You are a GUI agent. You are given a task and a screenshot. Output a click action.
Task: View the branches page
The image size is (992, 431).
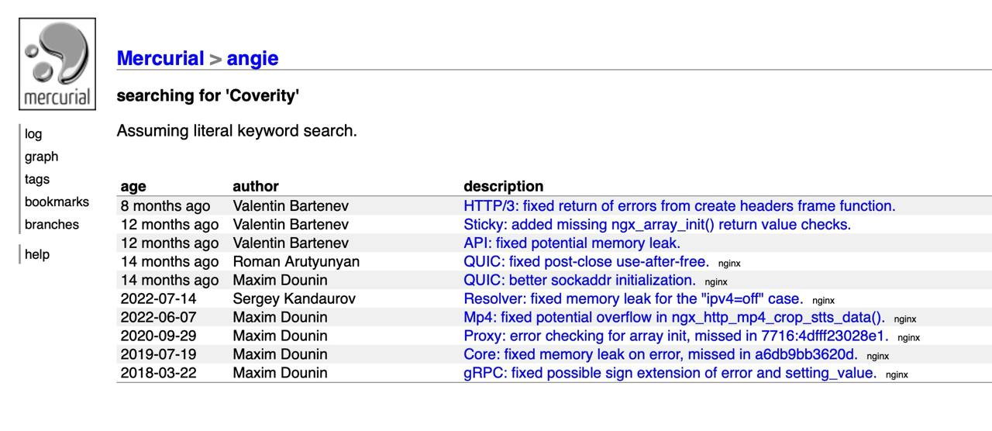(x=51, y=224)
